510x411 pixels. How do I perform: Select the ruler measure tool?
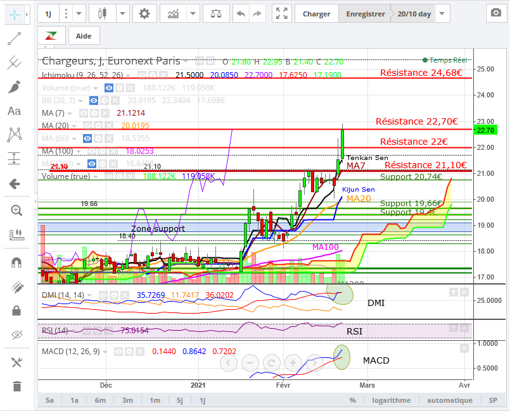[x=17, y=235]
